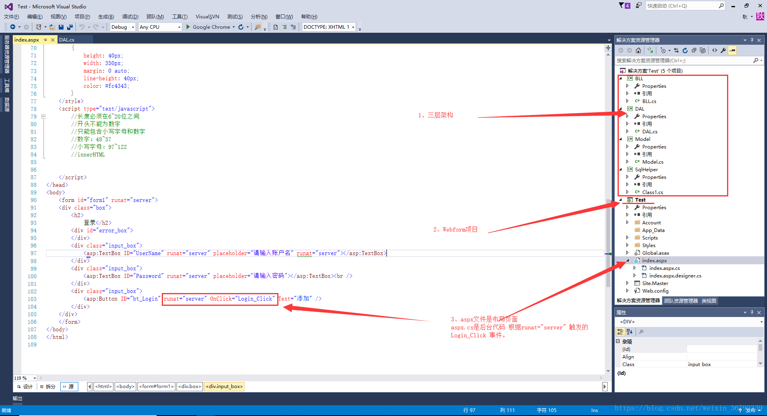Viewport: 767px width, 416px height.
Task: Toggle Alphabetical sort in Properties panel
Action: pos(630,331)
